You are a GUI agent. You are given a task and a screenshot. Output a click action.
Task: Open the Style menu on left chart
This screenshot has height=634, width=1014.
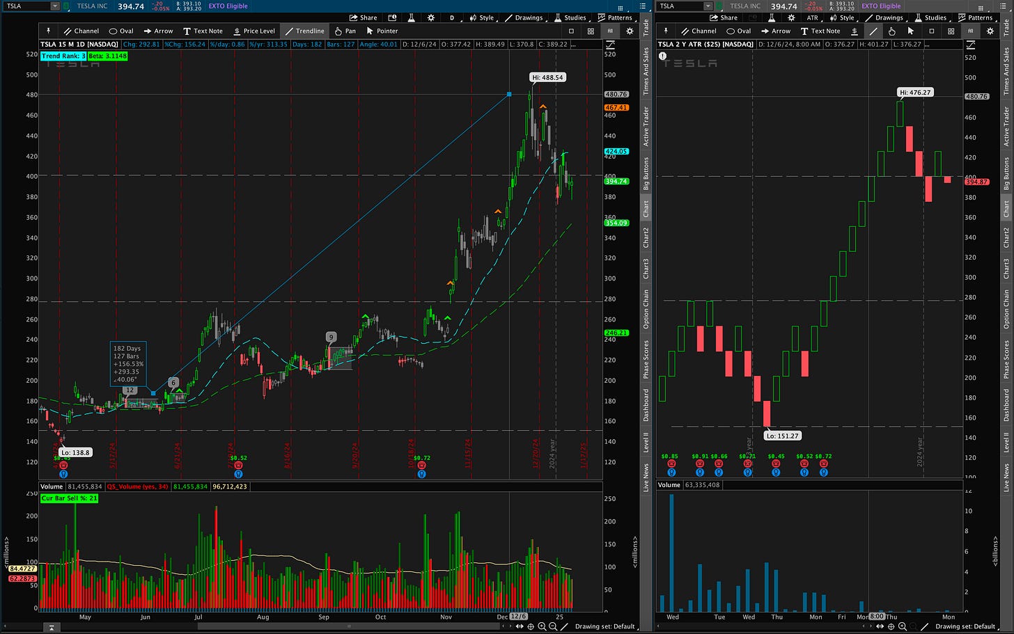coord(481,17)
